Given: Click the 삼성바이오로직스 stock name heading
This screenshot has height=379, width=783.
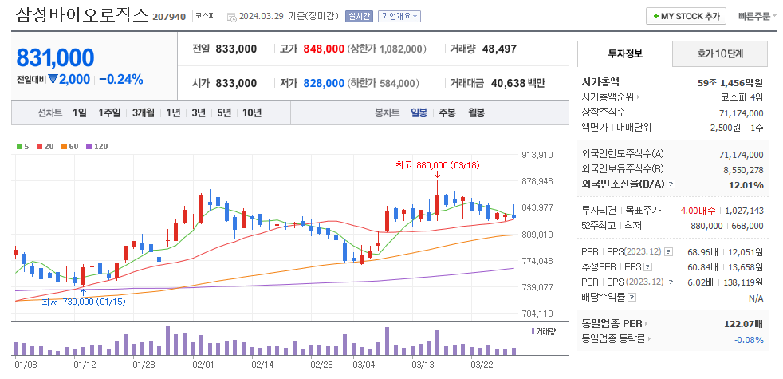Looking at the screenshot, I should point(82,15).
